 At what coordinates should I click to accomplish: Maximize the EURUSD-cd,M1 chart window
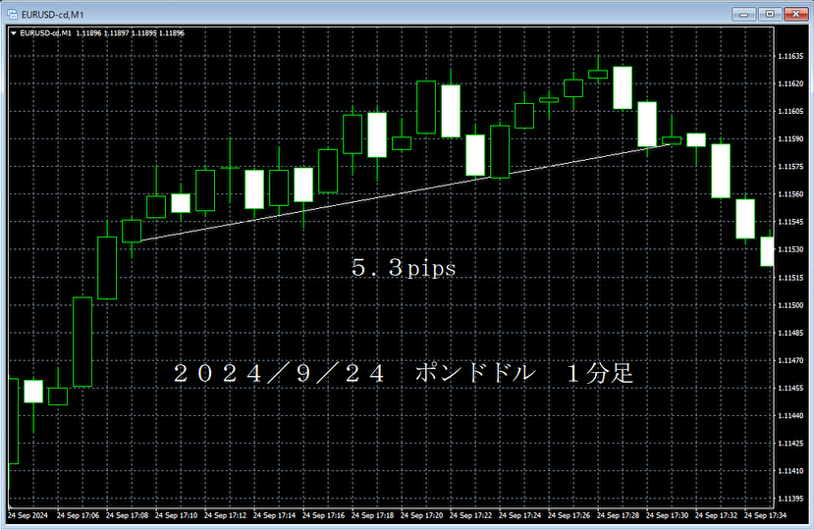[771, 13]
